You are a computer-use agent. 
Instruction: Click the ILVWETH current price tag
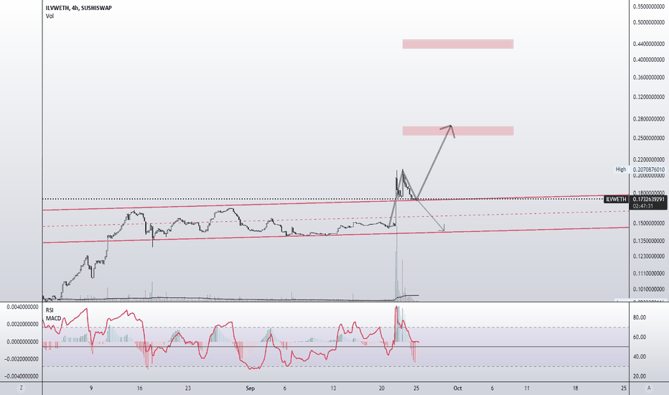[x=616, y=200]
